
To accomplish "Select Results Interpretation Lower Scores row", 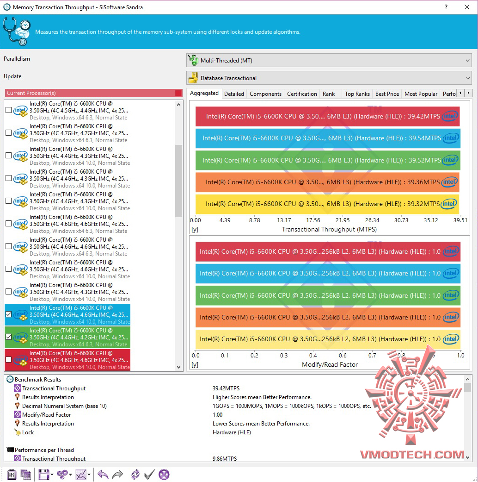I will click(234, 424).
